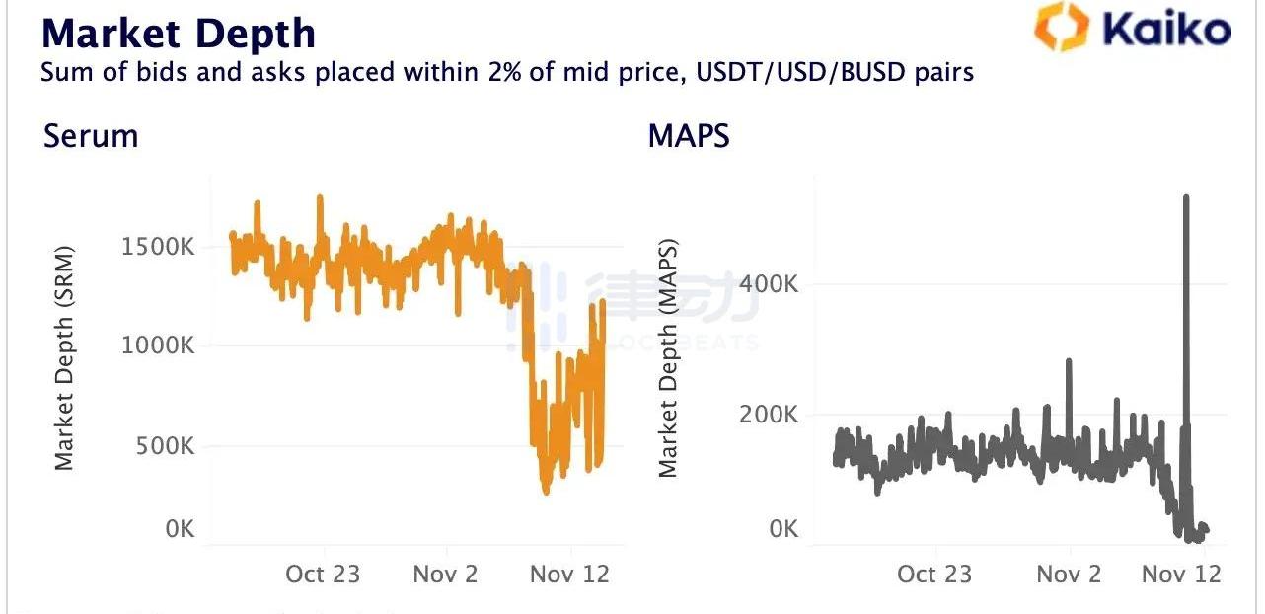Click the 200K label on MAPS axis

[769, 415]
